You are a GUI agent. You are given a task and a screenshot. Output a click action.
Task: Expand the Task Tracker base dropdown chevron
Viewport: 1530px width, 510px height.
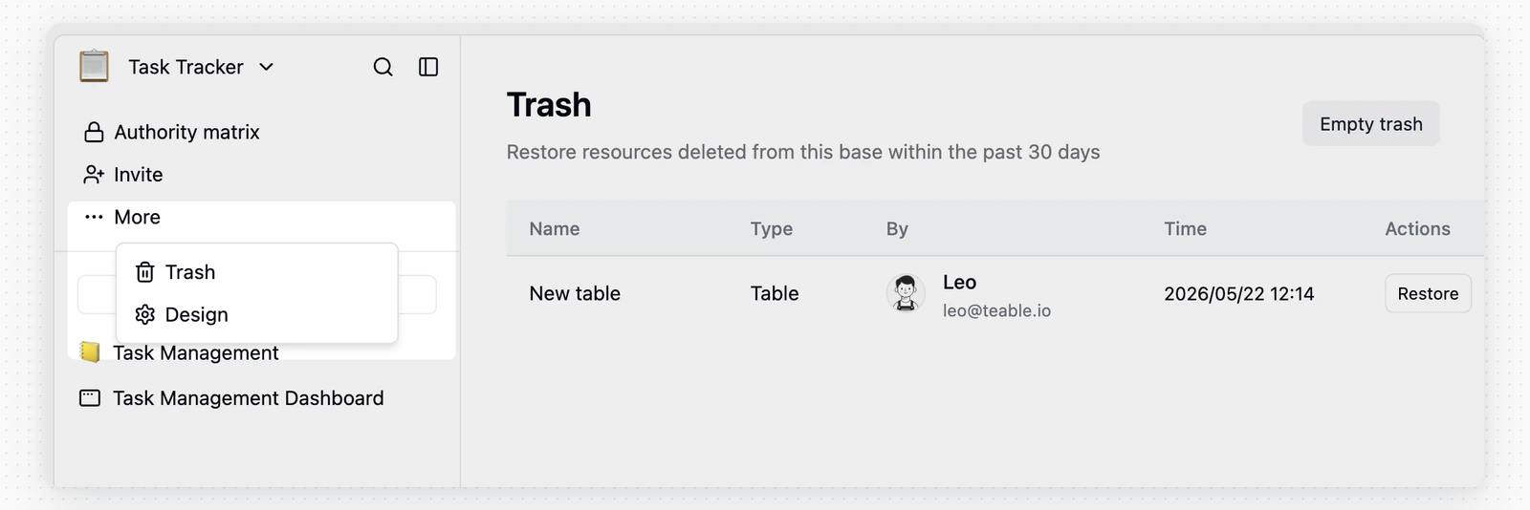tap(267, 67)
